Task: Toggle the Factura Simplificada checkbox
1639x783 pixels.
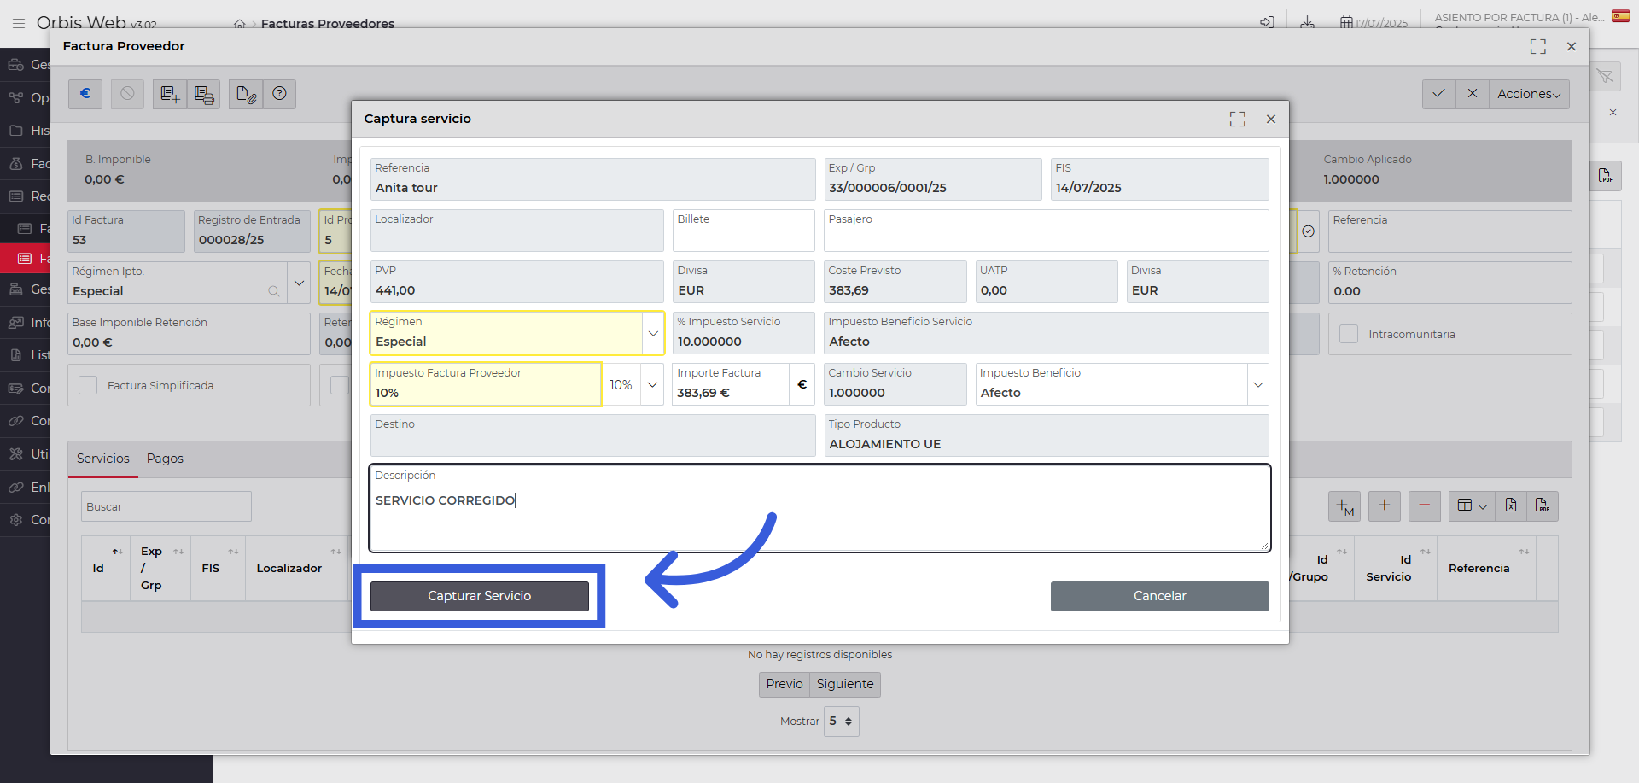Action: [88, 385]
